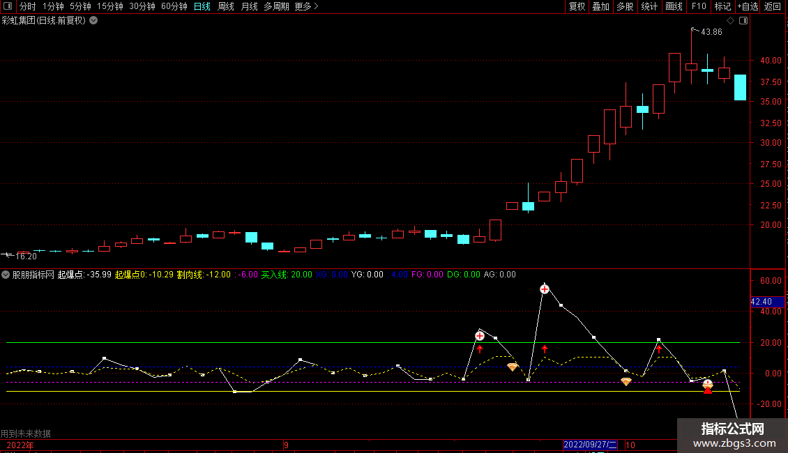Screen dimensions: 788x453
Task: Click the 标记 mark button
Action: coord(722,6)
